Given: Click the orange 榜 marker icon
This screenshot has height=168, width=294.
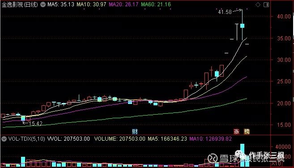Looking at the screenshot, I should point(247,132).
